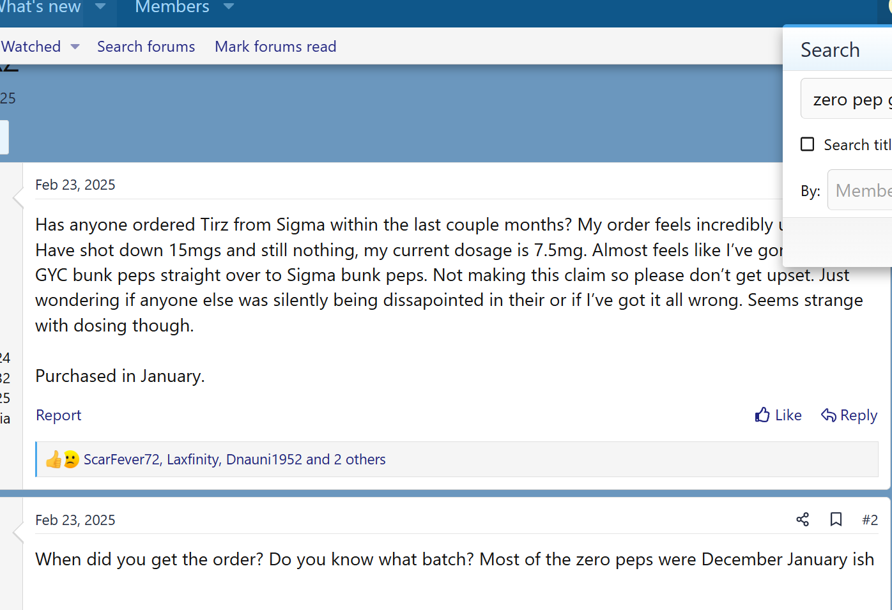Image resolution: width=892 pixels, height=610 pixels.
Task: Open the What's new menu
Action: click(x=40, y=7)
